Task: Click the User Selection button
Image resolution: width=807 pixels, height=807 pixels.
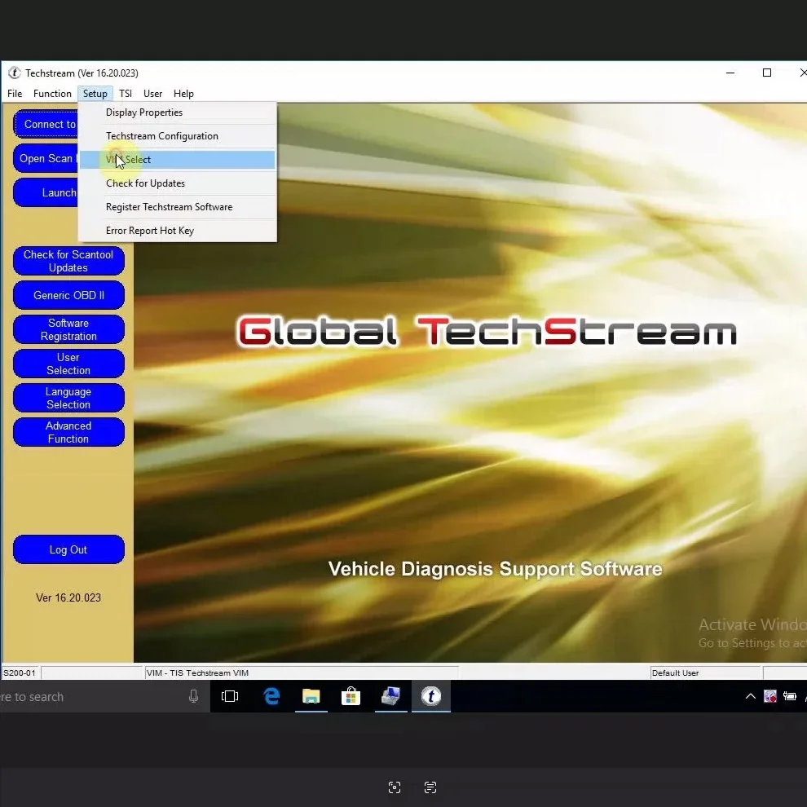Action: pos(68,364)
